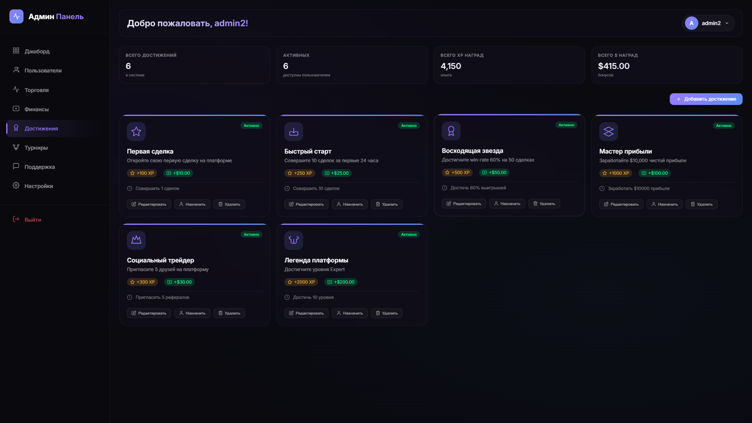Click the 'Достичь 60% выигрышей' condition text
Screen dimensions: 752x423
pyautogui.click(x=478, y=188)
